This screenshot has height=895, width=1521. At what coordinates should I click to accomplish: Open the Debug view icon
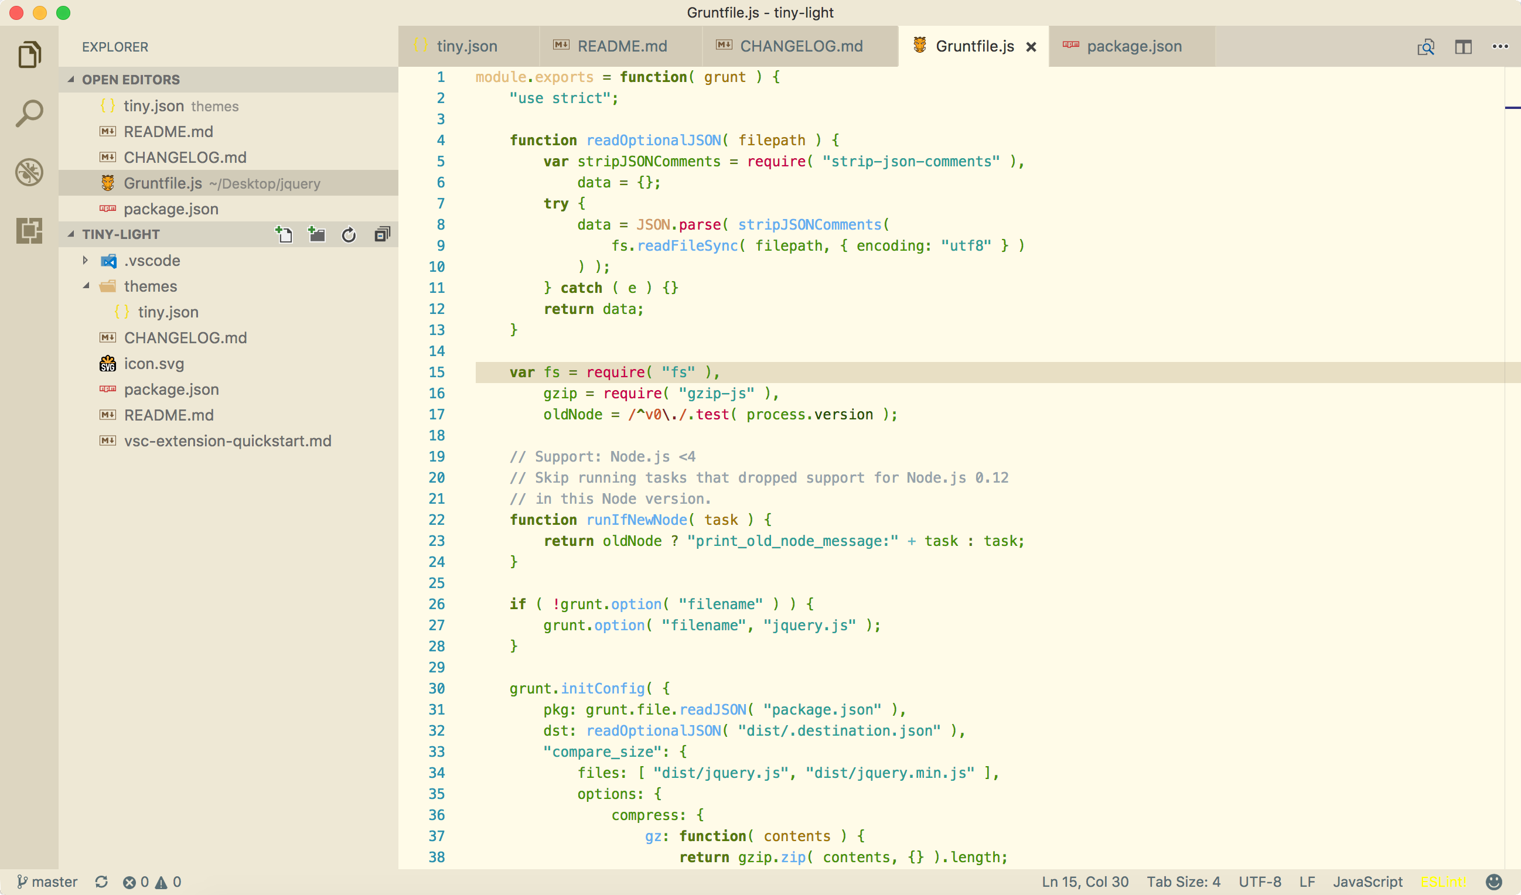point(29,172)
